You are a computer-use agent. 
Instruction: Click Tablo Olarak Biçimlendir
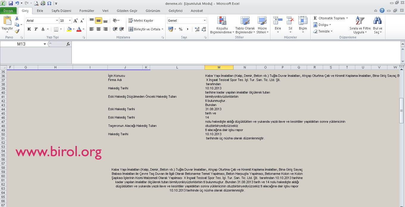tap(245, 25)
